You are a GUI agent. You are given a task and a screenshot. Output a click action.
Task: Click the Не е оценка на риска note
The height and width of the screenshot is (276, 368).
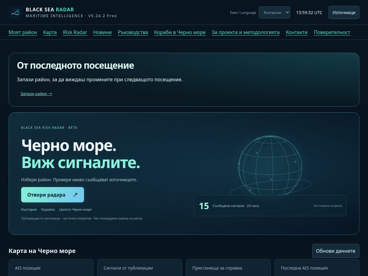tap(328, 206)
